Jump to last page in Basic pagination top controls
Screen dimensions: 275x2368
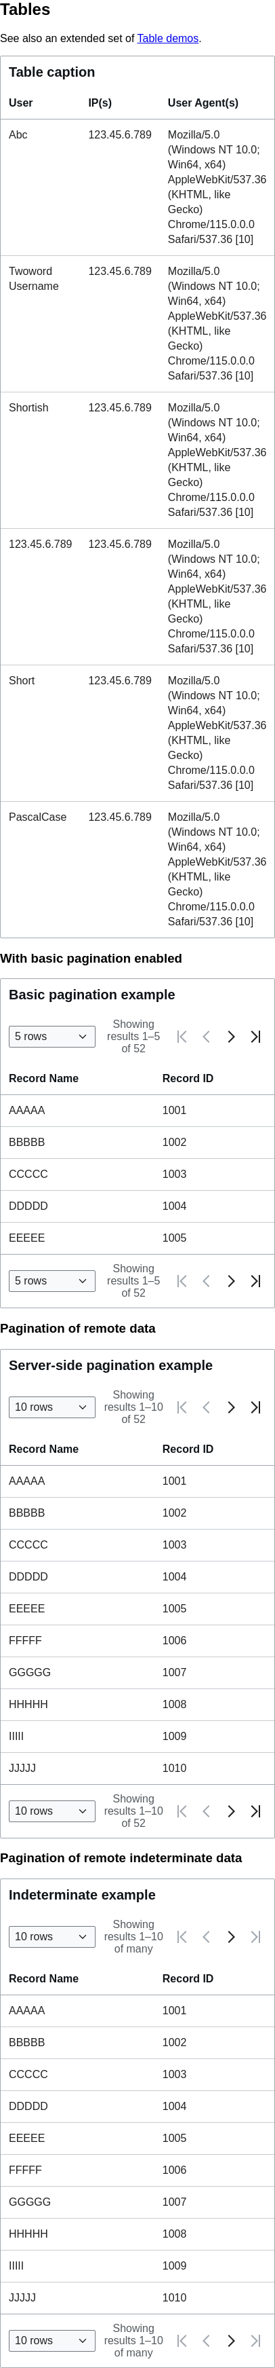(256, 1036)
